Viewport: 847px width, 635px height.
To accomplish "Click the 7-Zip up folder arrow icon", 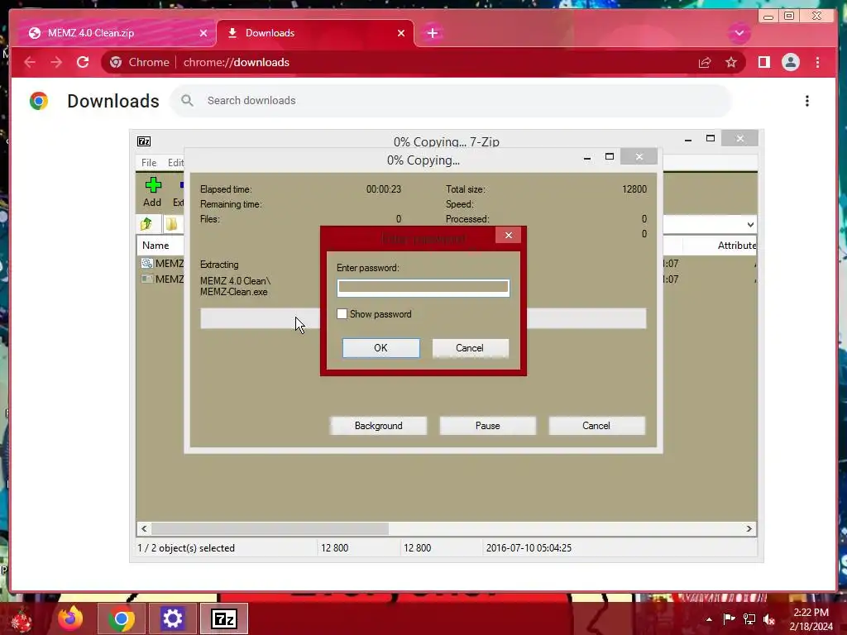I will click(146, 223).
